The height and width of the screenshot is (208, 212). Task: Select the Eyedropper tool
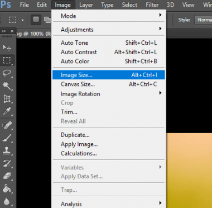tap(7, 111)
